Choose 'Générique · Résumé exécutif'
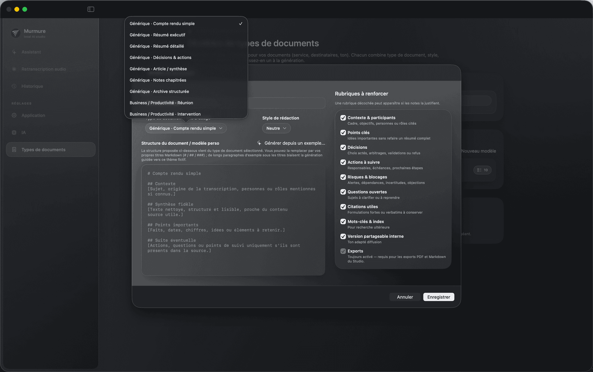 tap(186, 35)
